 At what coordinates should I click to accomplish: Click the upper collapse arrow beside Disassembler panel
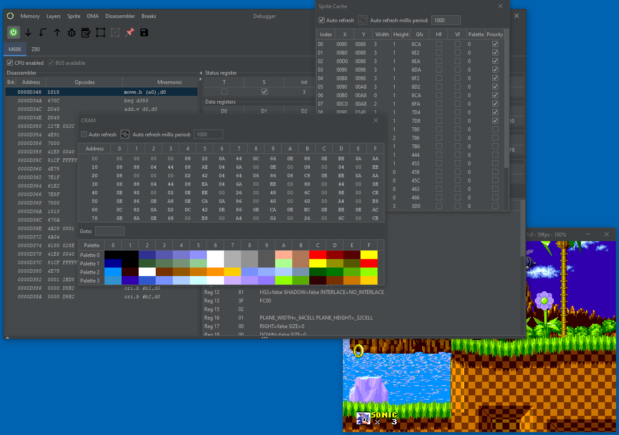[201, 73]
